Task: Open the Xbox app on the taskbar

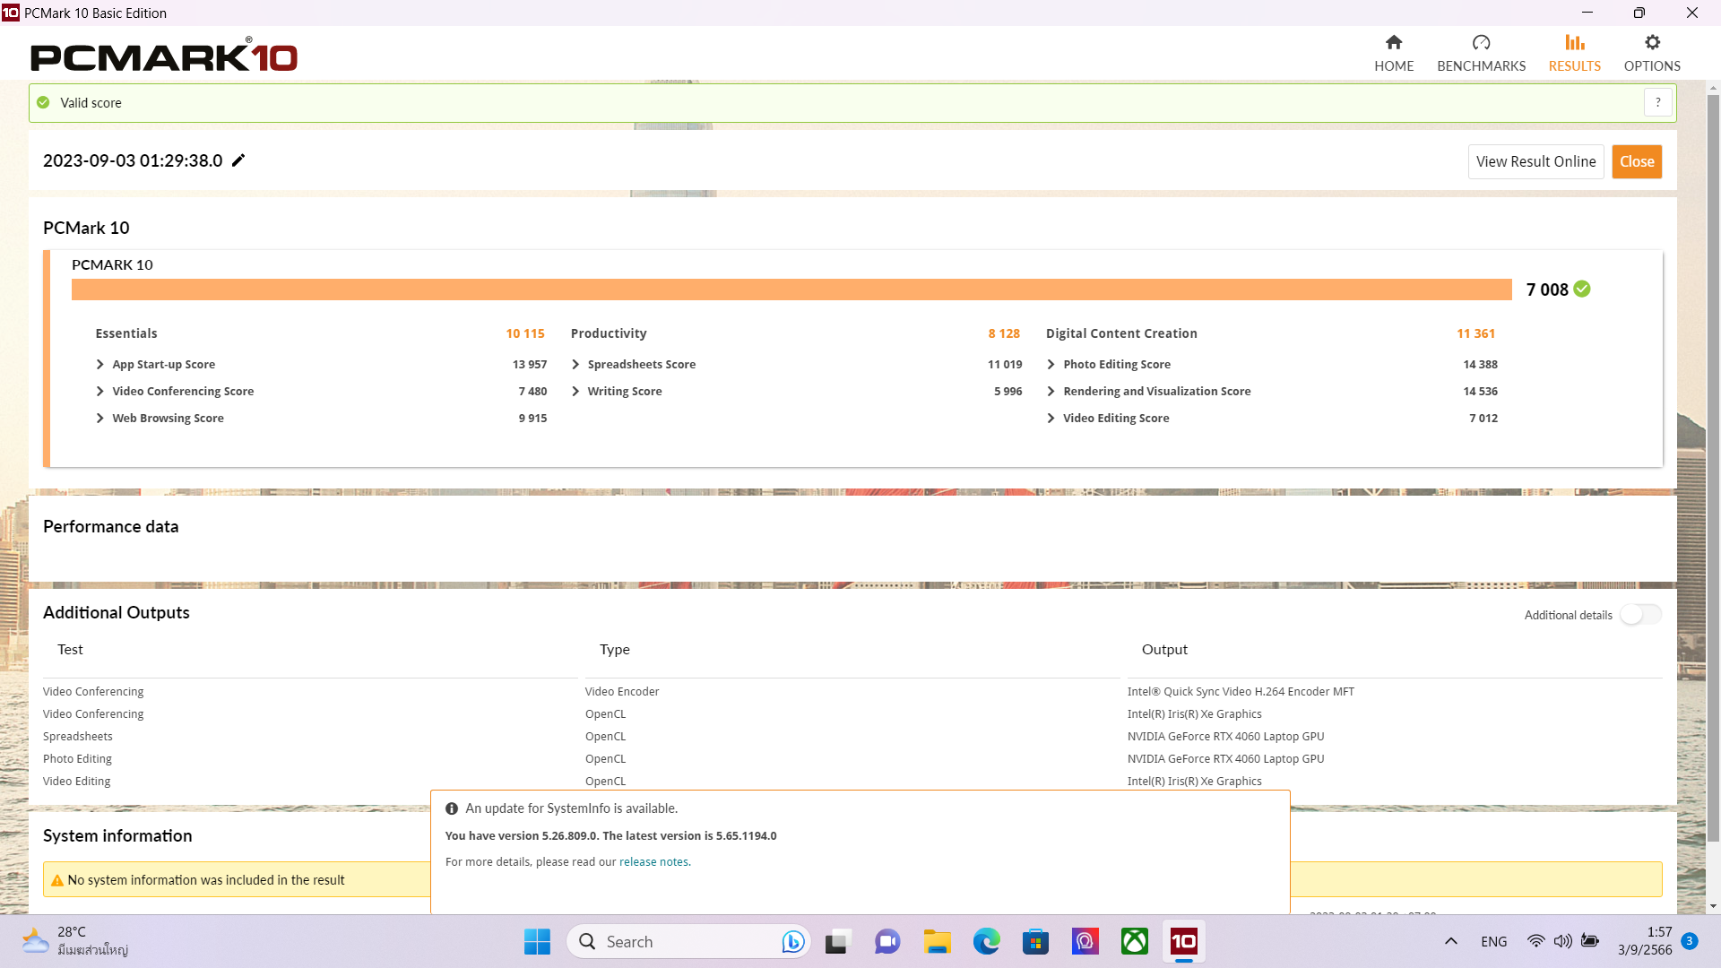Action: [x=1134, y=941]
